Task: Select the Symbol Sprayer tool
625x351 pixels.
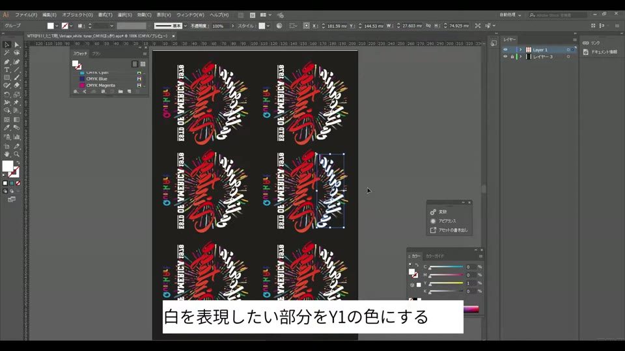Action: coord(7,137)
